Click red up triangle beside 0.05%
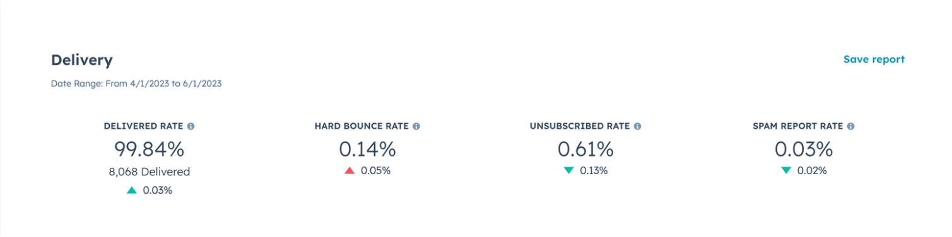 point(350,170)
